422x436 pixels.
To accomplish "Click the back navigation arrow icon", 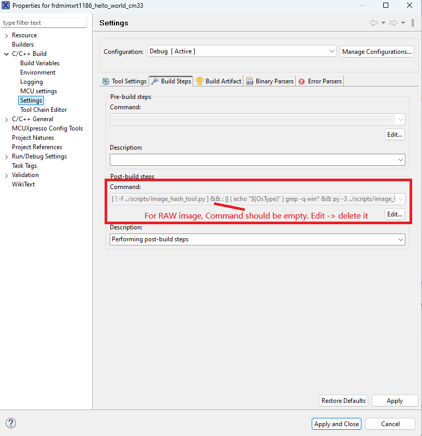I will point(373,23).
